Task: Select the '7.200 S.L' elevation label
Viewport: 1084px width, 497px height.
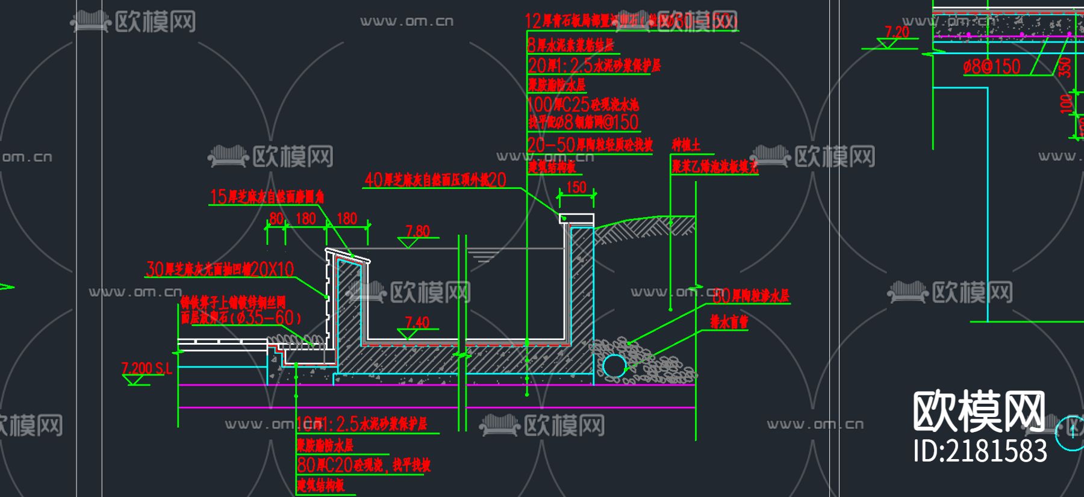Action: pyautogui.click(x=147, y=368)
